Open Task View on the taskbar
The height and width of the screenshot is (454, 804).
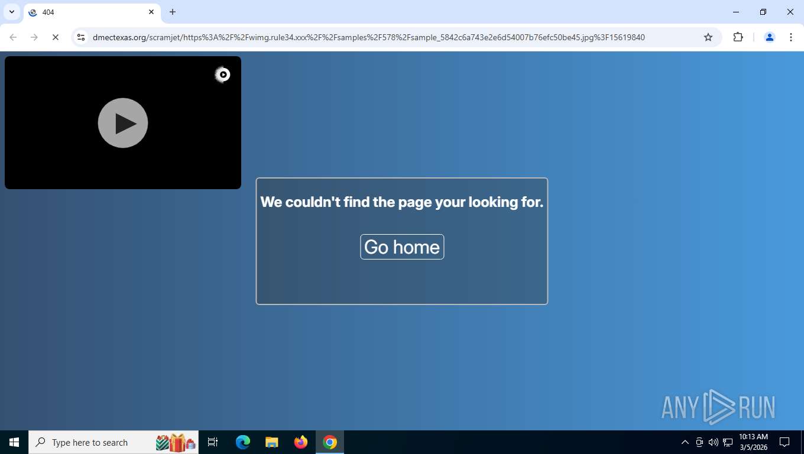coord(213,442)
